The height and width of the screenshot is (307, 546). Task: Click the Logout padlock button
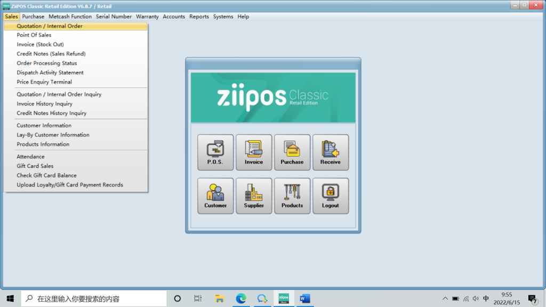click(331, 196)
